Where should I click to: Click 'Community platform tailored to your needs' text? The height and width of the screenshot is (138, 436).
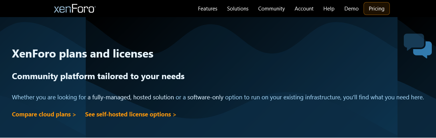98,76
